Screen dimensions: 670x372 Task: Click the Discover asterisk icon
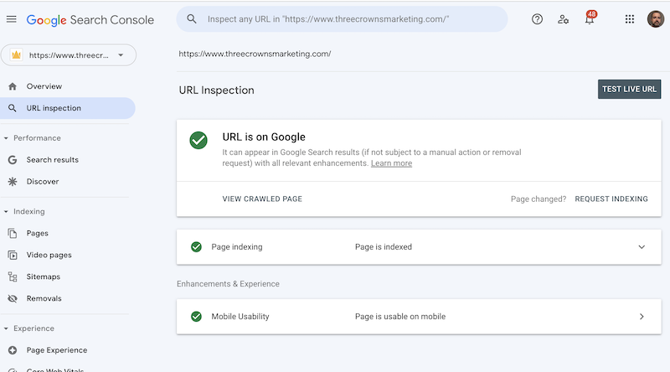pos(13,182)
